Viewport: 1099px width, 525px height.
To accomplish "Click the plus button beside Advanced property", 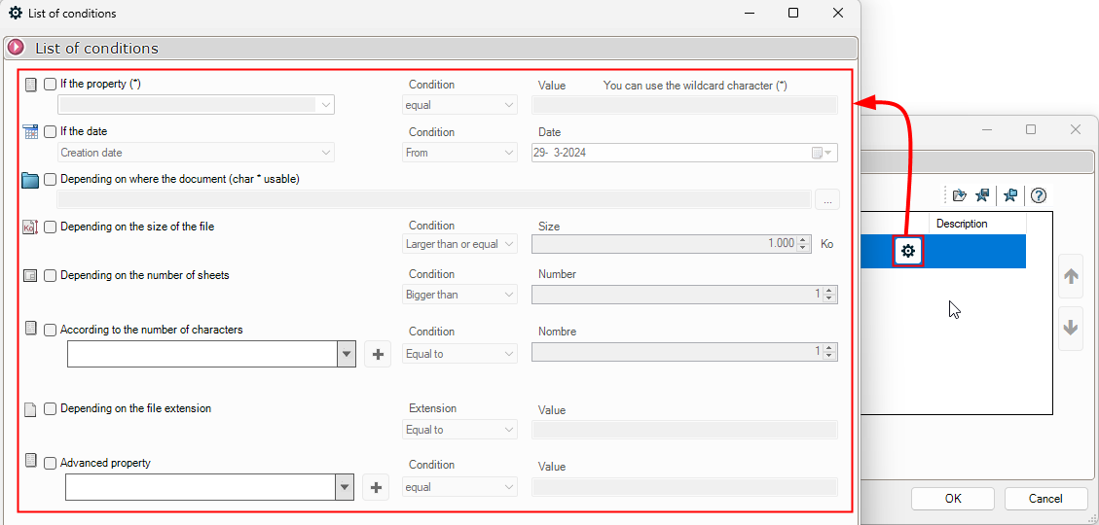I will [376, 487].
